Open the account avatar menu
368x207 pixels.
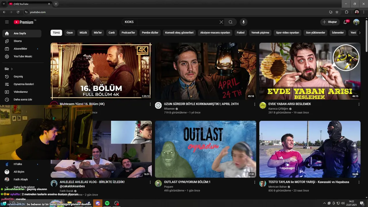tap(356, 22)
